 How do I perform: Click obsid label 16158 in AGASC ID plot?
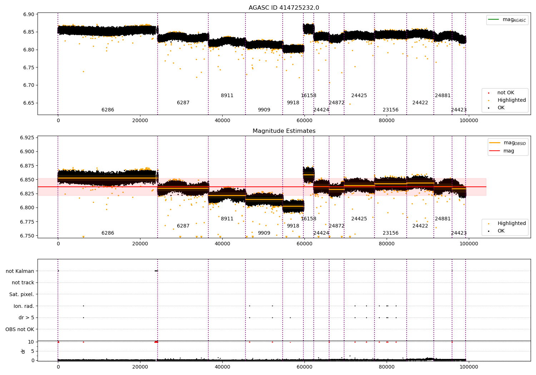308,96
